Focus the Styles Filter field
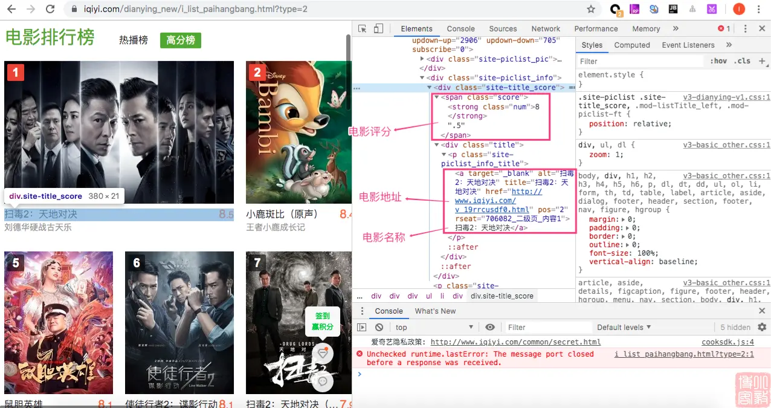The image size is (771, 408). (x=640, y=61)
